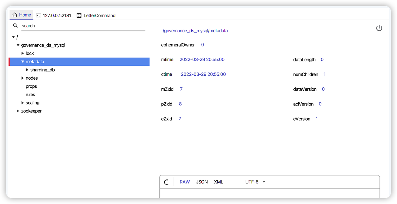The width and height of the screenshot is (397, 204).
Task: Select the props tree item
Action: point(31,86)
